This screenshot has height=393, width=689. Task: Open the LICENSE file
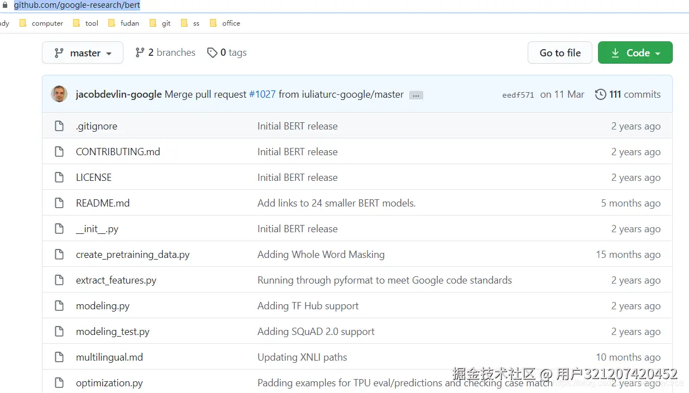coord(94,178)
